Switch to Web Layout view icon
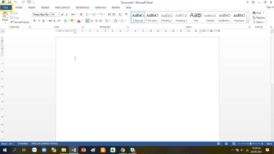 (x=234, y=144)
